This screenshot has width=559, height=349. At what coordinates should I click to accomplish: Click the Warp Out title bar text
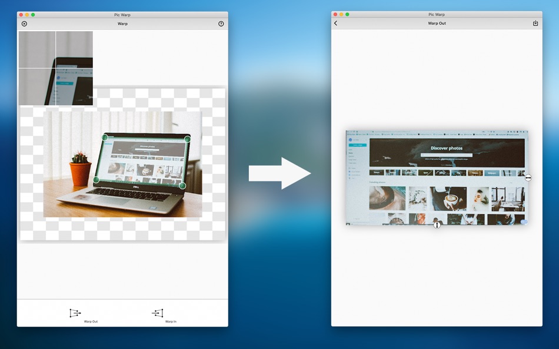click(x=437, y=23)
